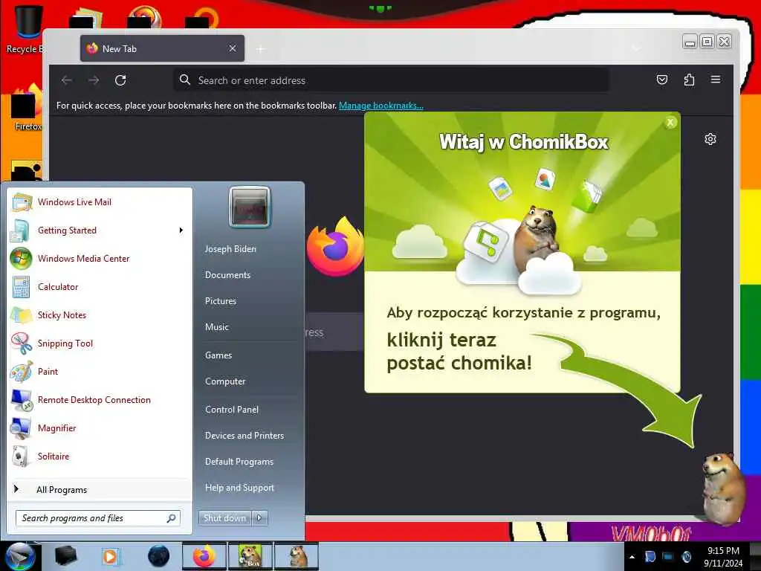This screenshot has height=571, width=761.
Task: Show hidden system tray icons arrow
Action: pos(632,557)
